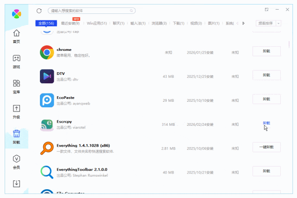This screenshot has height=198, width=297.
Task: Switch to the Win应用(51) tab
Action: (x=97, y=23)
